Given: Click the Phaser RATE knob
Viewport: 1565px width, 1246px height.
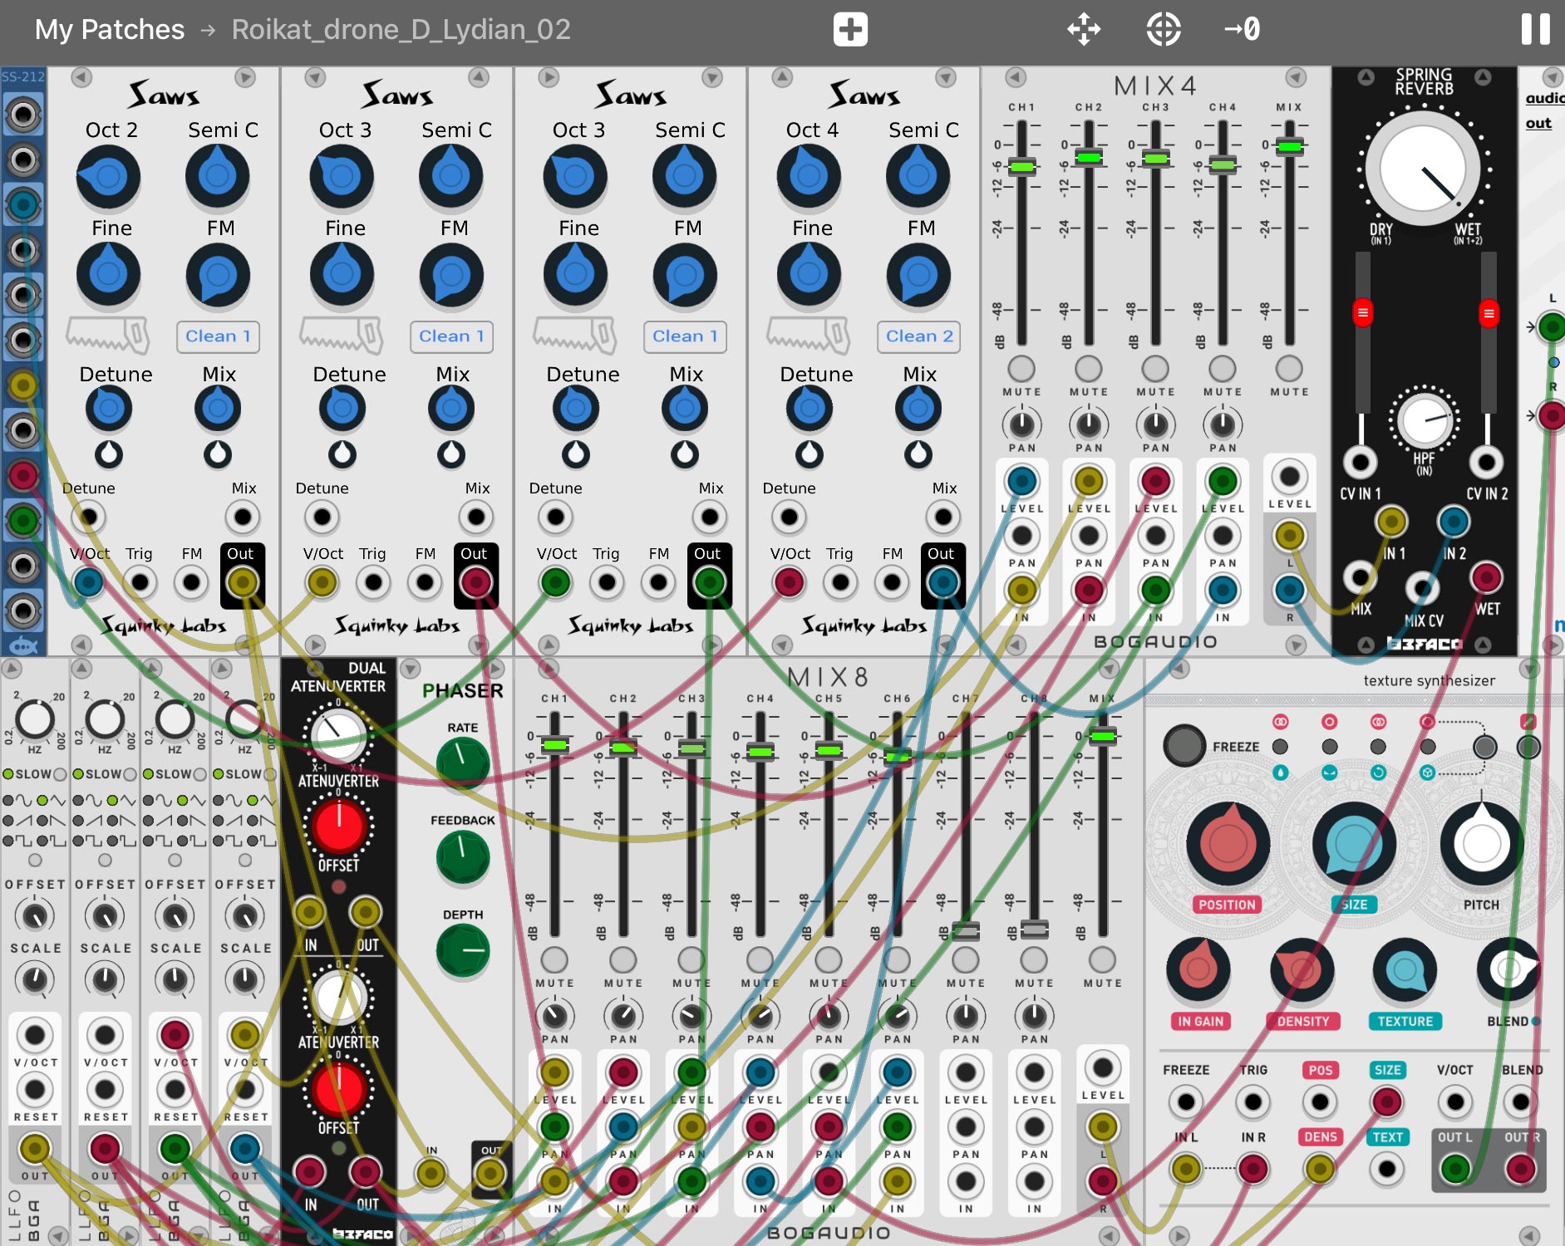Looking at the screenshot, I should pyautogui.click(x=462, y=763).
